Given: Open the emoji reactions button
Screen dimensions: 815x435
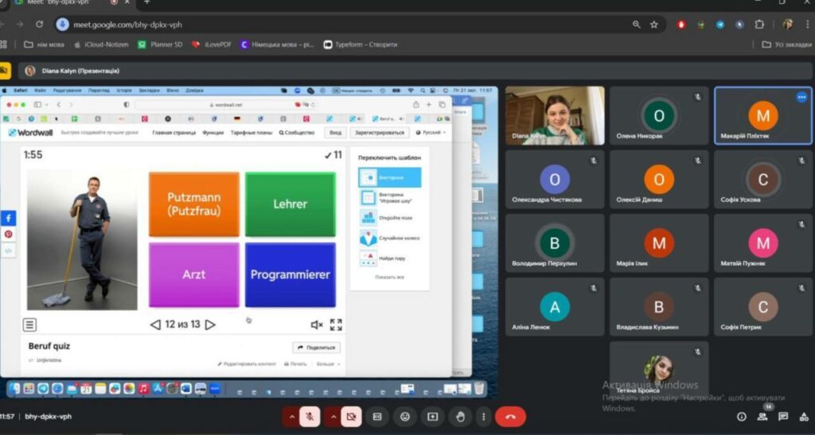Looking at the screenshot, I should (405, 416).
